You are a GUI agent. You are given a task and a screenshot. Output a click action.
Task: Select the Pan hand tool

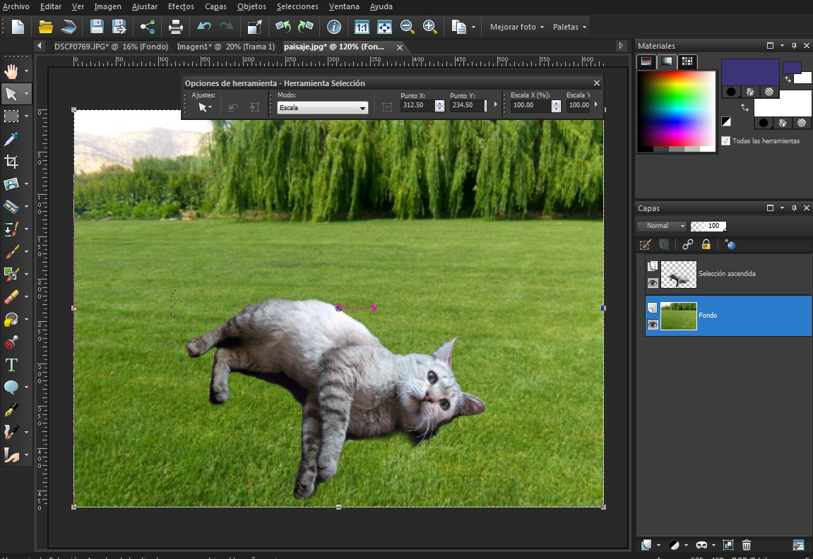coord(11,71)
